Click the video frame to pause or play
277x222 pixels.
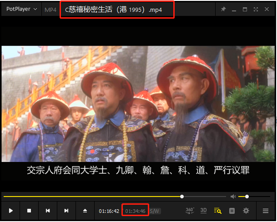138,104
